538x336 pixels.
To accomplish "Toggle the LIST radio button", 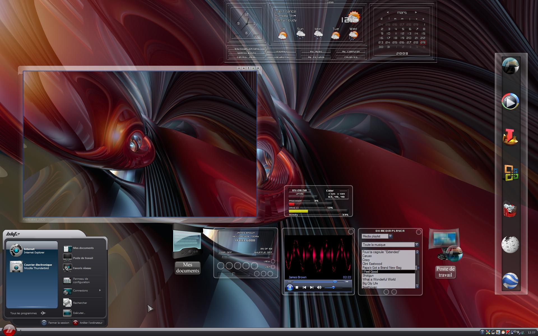I will (x=273, y=267).
